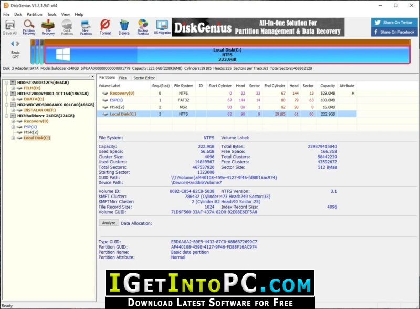Expand Recovery(0) in the disk tree
The image size is (420, 309).
(x=13, y=121)
